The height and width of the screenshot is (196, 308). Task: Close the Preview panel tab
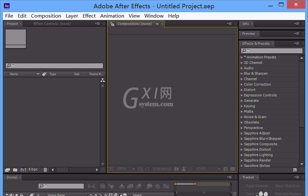258,34
